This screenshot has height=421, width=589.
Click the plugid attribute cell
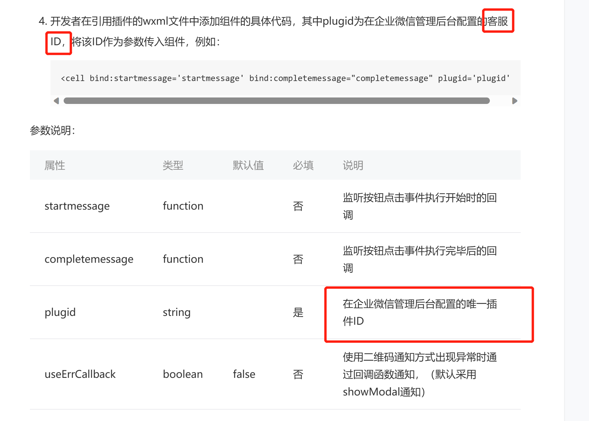pos(60,312)
